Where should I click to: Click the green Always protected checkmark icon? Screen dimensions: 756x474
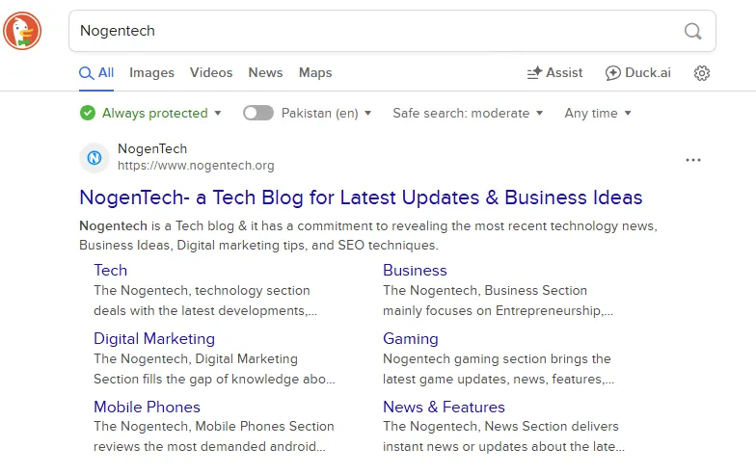coord(87,114)
